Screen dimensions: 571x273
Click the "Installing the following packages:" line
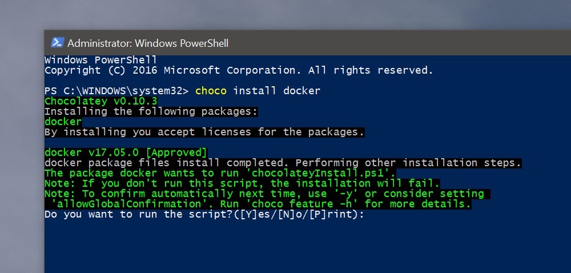click(151, 111)
